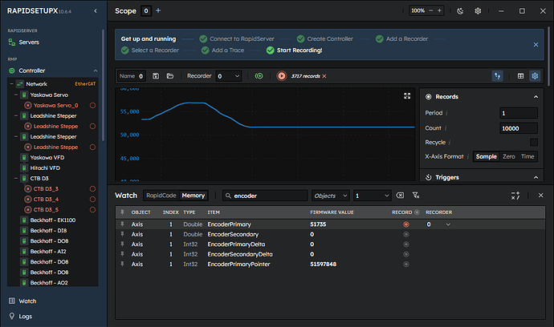
Task: Collapse the Records section
Action: 536,97
